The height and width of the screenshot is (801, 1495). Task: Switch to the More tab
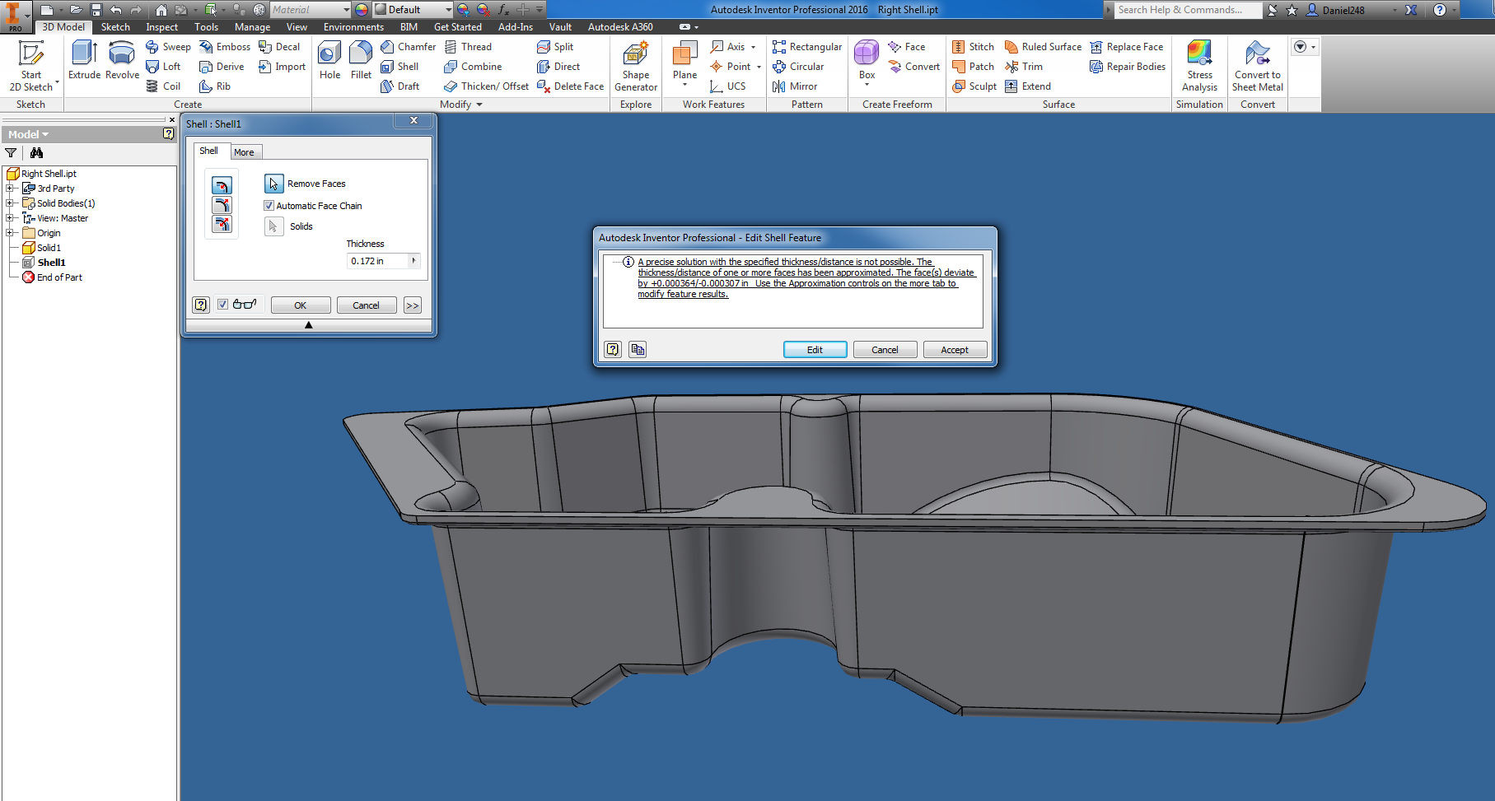(x=244, y=152)
